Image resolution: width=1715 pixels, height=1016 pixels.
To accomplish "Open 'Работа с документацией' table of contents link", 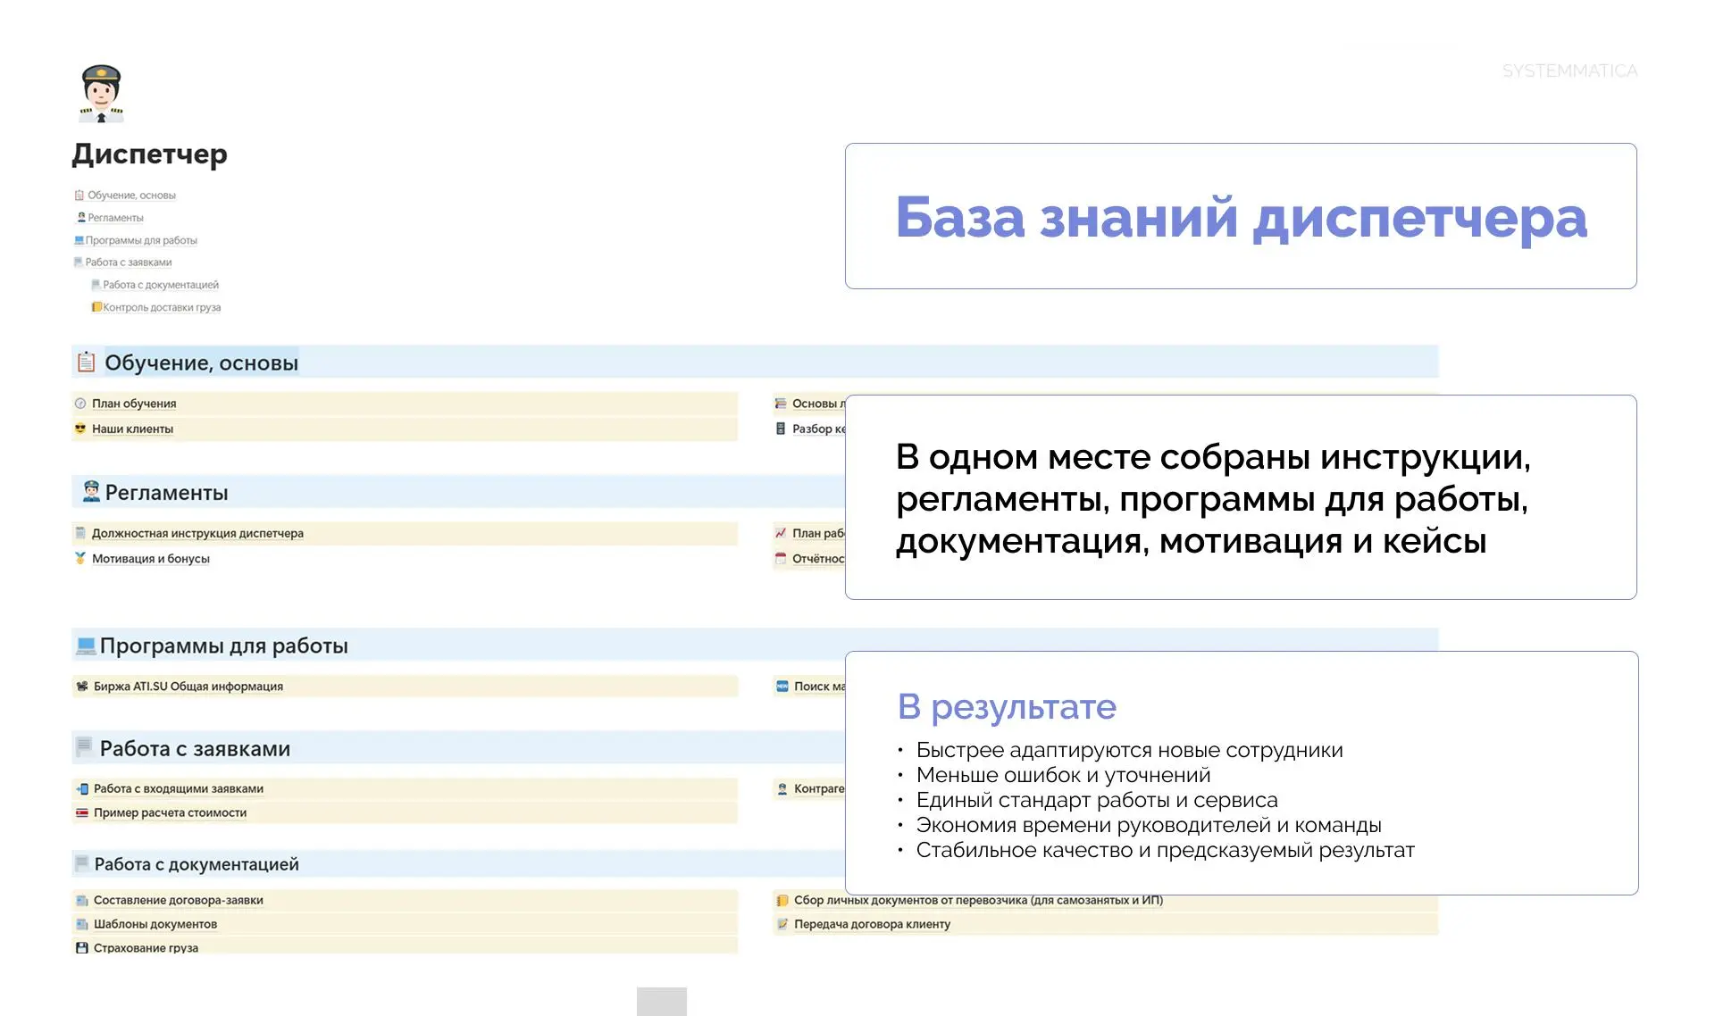I will [161, 285].
